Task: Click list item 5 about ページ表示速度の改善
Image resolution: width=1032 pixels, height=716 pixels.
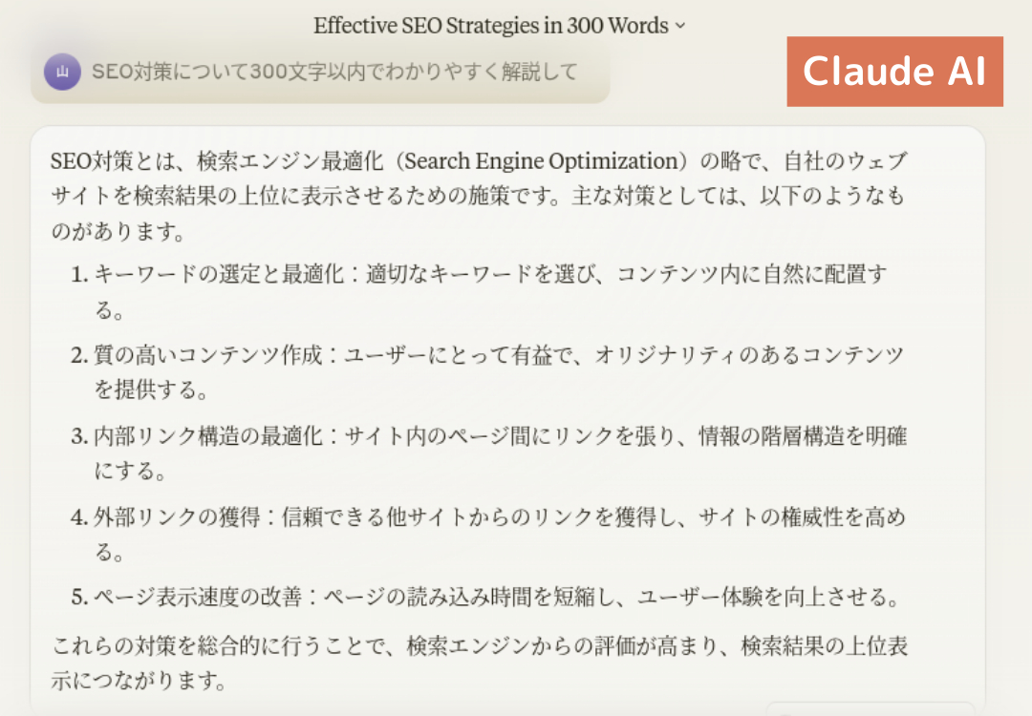Action: [x=485, y=597]
